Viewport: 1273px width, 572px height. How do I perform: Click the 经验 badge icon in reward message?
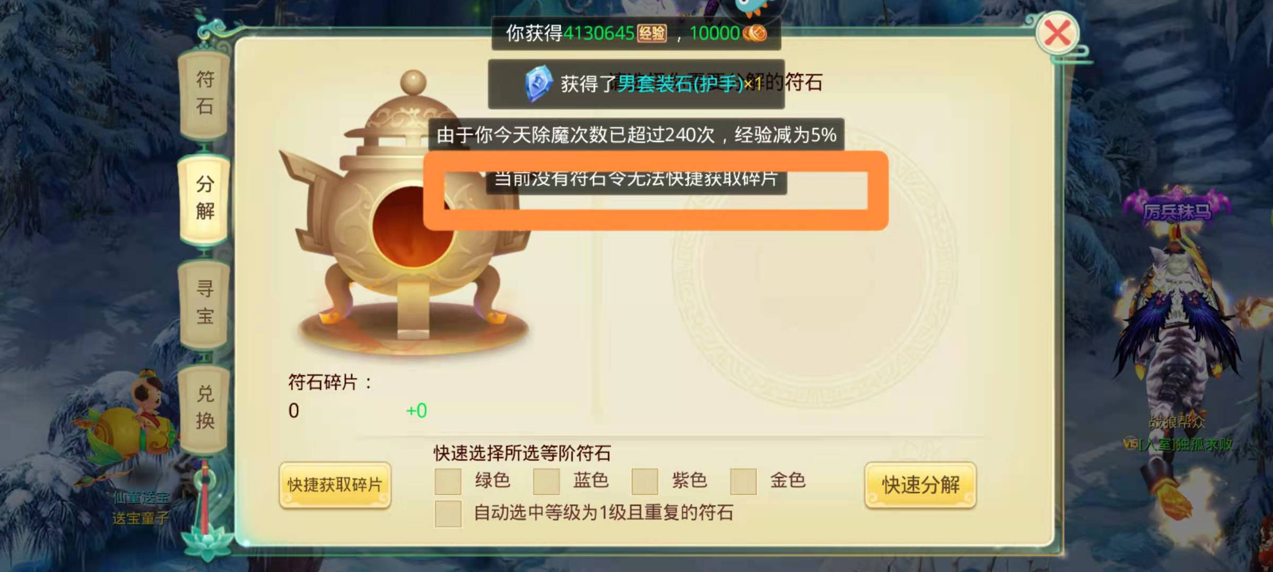652,33
